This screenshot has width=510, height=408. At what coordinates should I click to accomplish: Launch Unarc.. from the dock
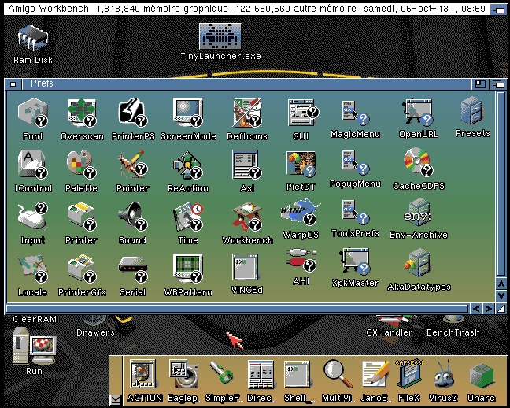point(482,375)
